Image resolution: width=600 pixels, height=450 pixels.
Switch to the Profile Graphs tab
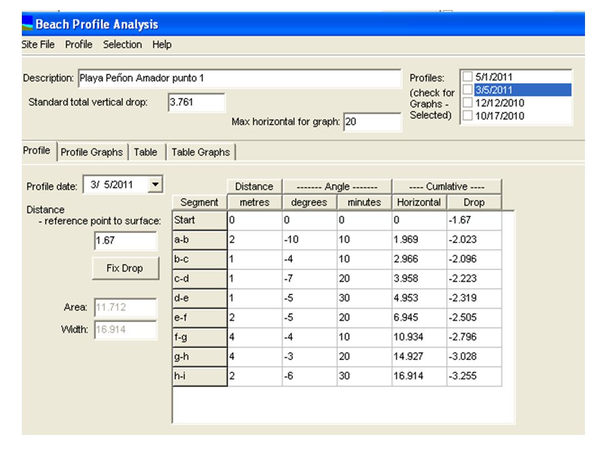(x=92, y=152)
